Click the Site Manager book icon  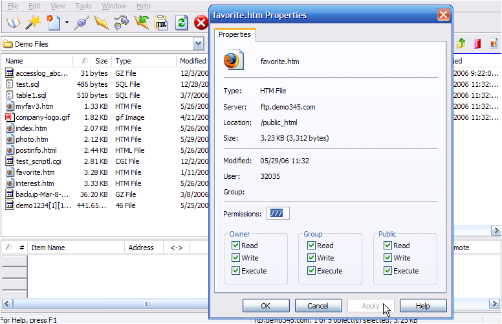12,23
